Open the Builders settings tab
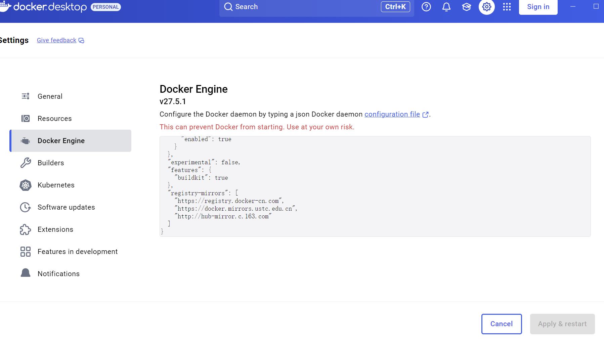 click(x=70, y=163)
